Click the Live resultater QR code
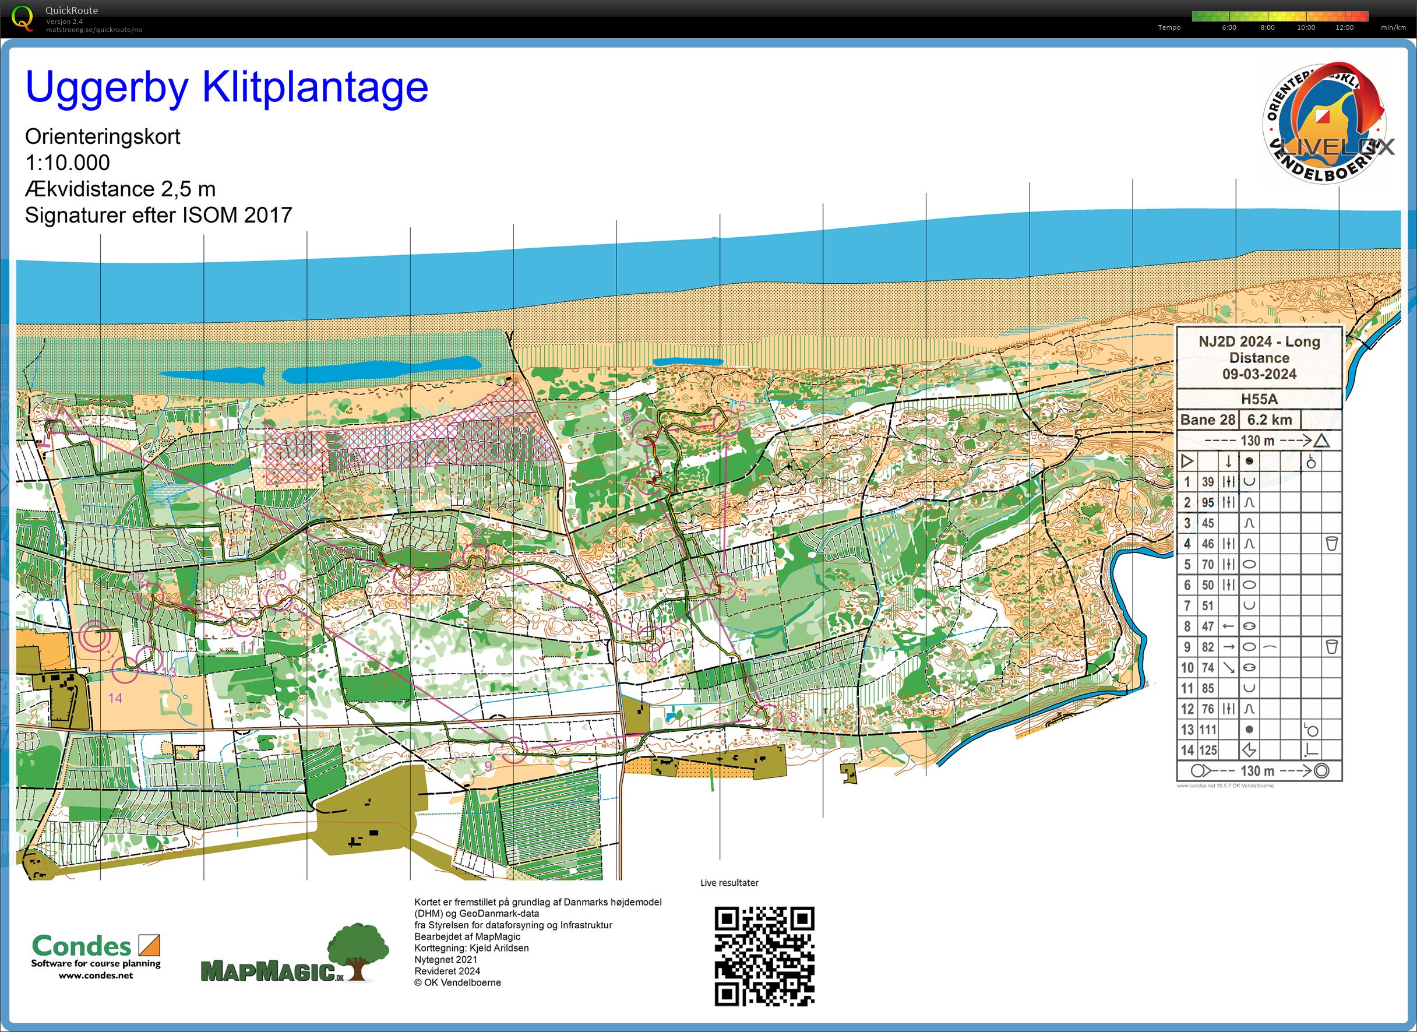 click(764, 956)
